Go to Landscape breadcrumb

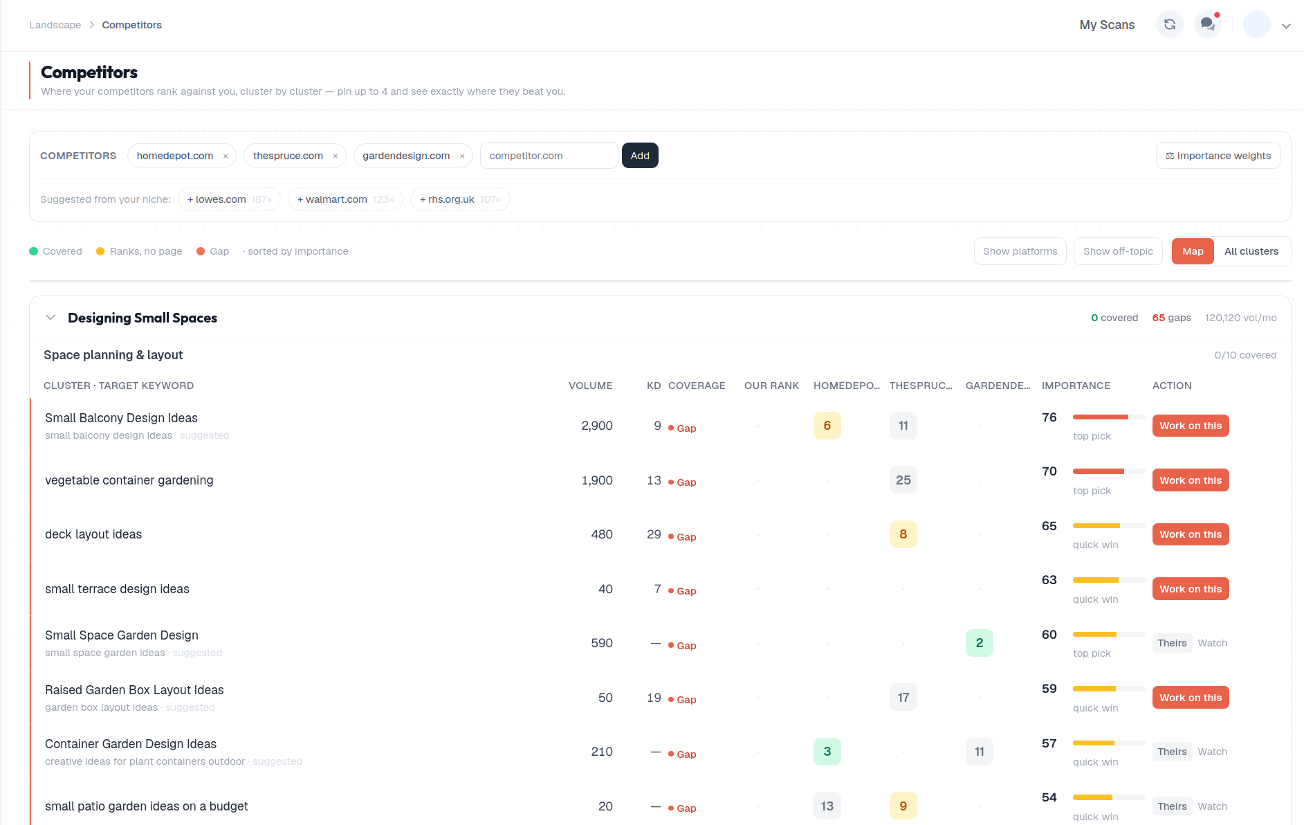pyautogui.click(x=55, y=25)
